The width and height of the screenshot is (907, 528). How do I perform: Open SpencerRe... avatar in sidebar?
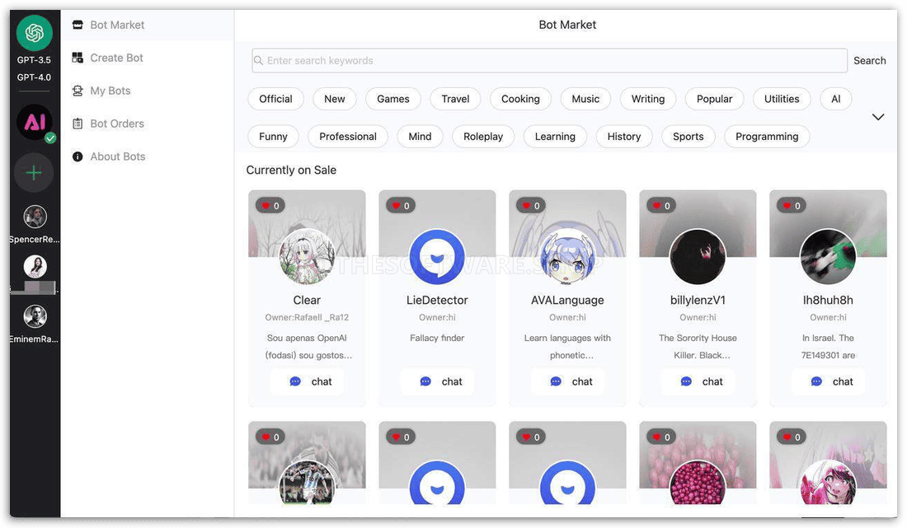pyautogui.click(x=35, y=217)
